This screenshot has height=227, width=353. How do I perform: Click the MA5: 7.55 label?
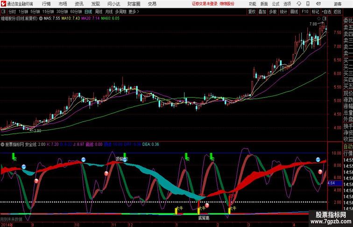[x=52, y=19]
